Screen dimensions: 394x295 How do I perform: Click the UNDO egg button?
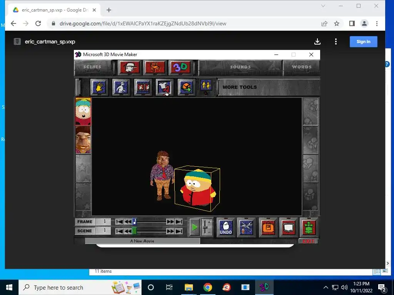coord(225,227)
